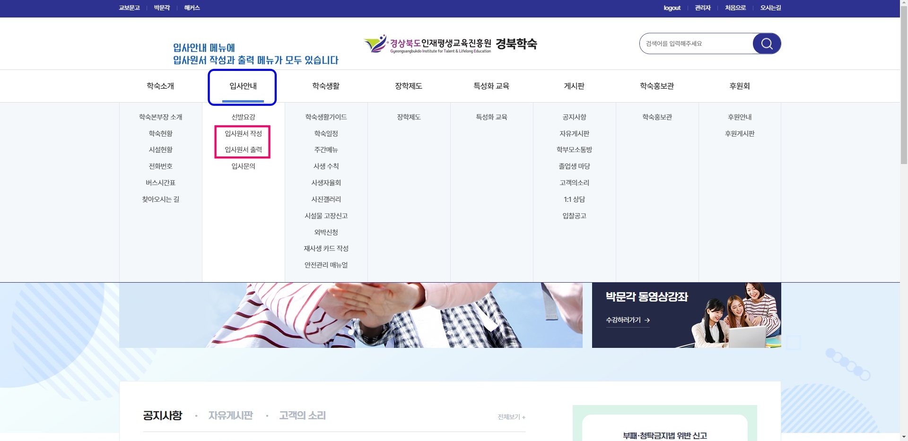Select 입사원서 작성 submenu item
The width and height of the screenshot is (908, 441).
[243, 134]
